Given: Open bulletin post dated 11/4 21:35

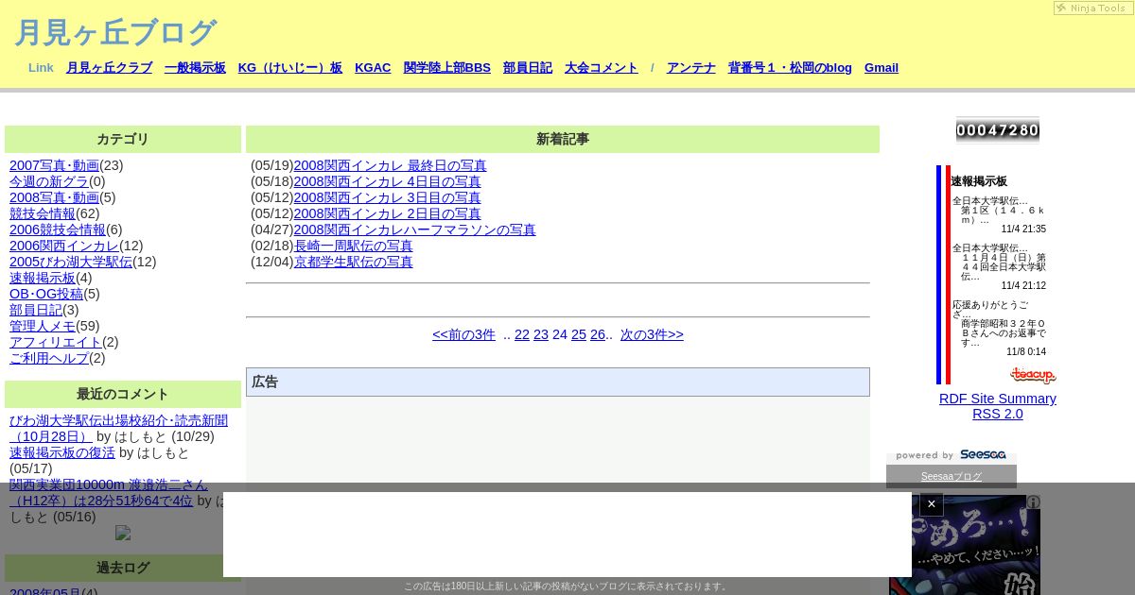Looking at the screenshot, I should pyautogui.click(x=999, y=214).
